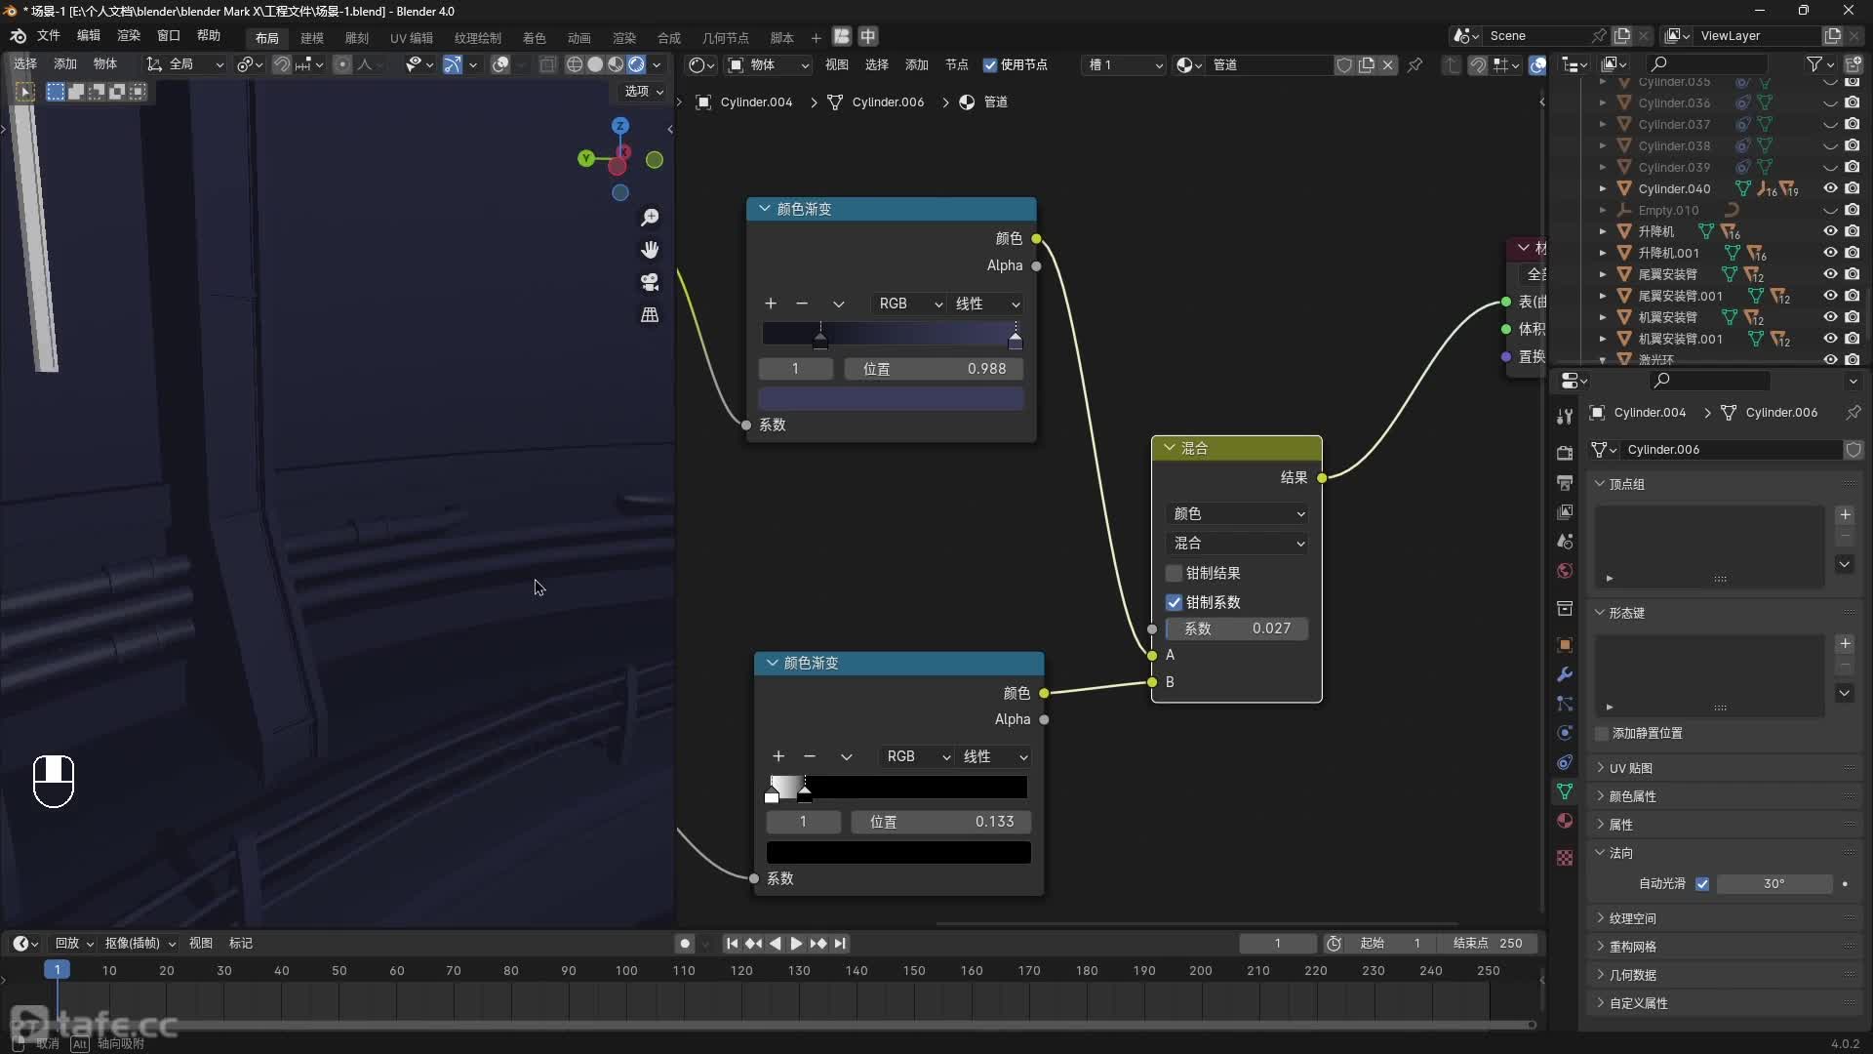Click the purple color swatch in upper color ramp
The height and width of the screenshot is (1054, 1873).
click(892, 398)
